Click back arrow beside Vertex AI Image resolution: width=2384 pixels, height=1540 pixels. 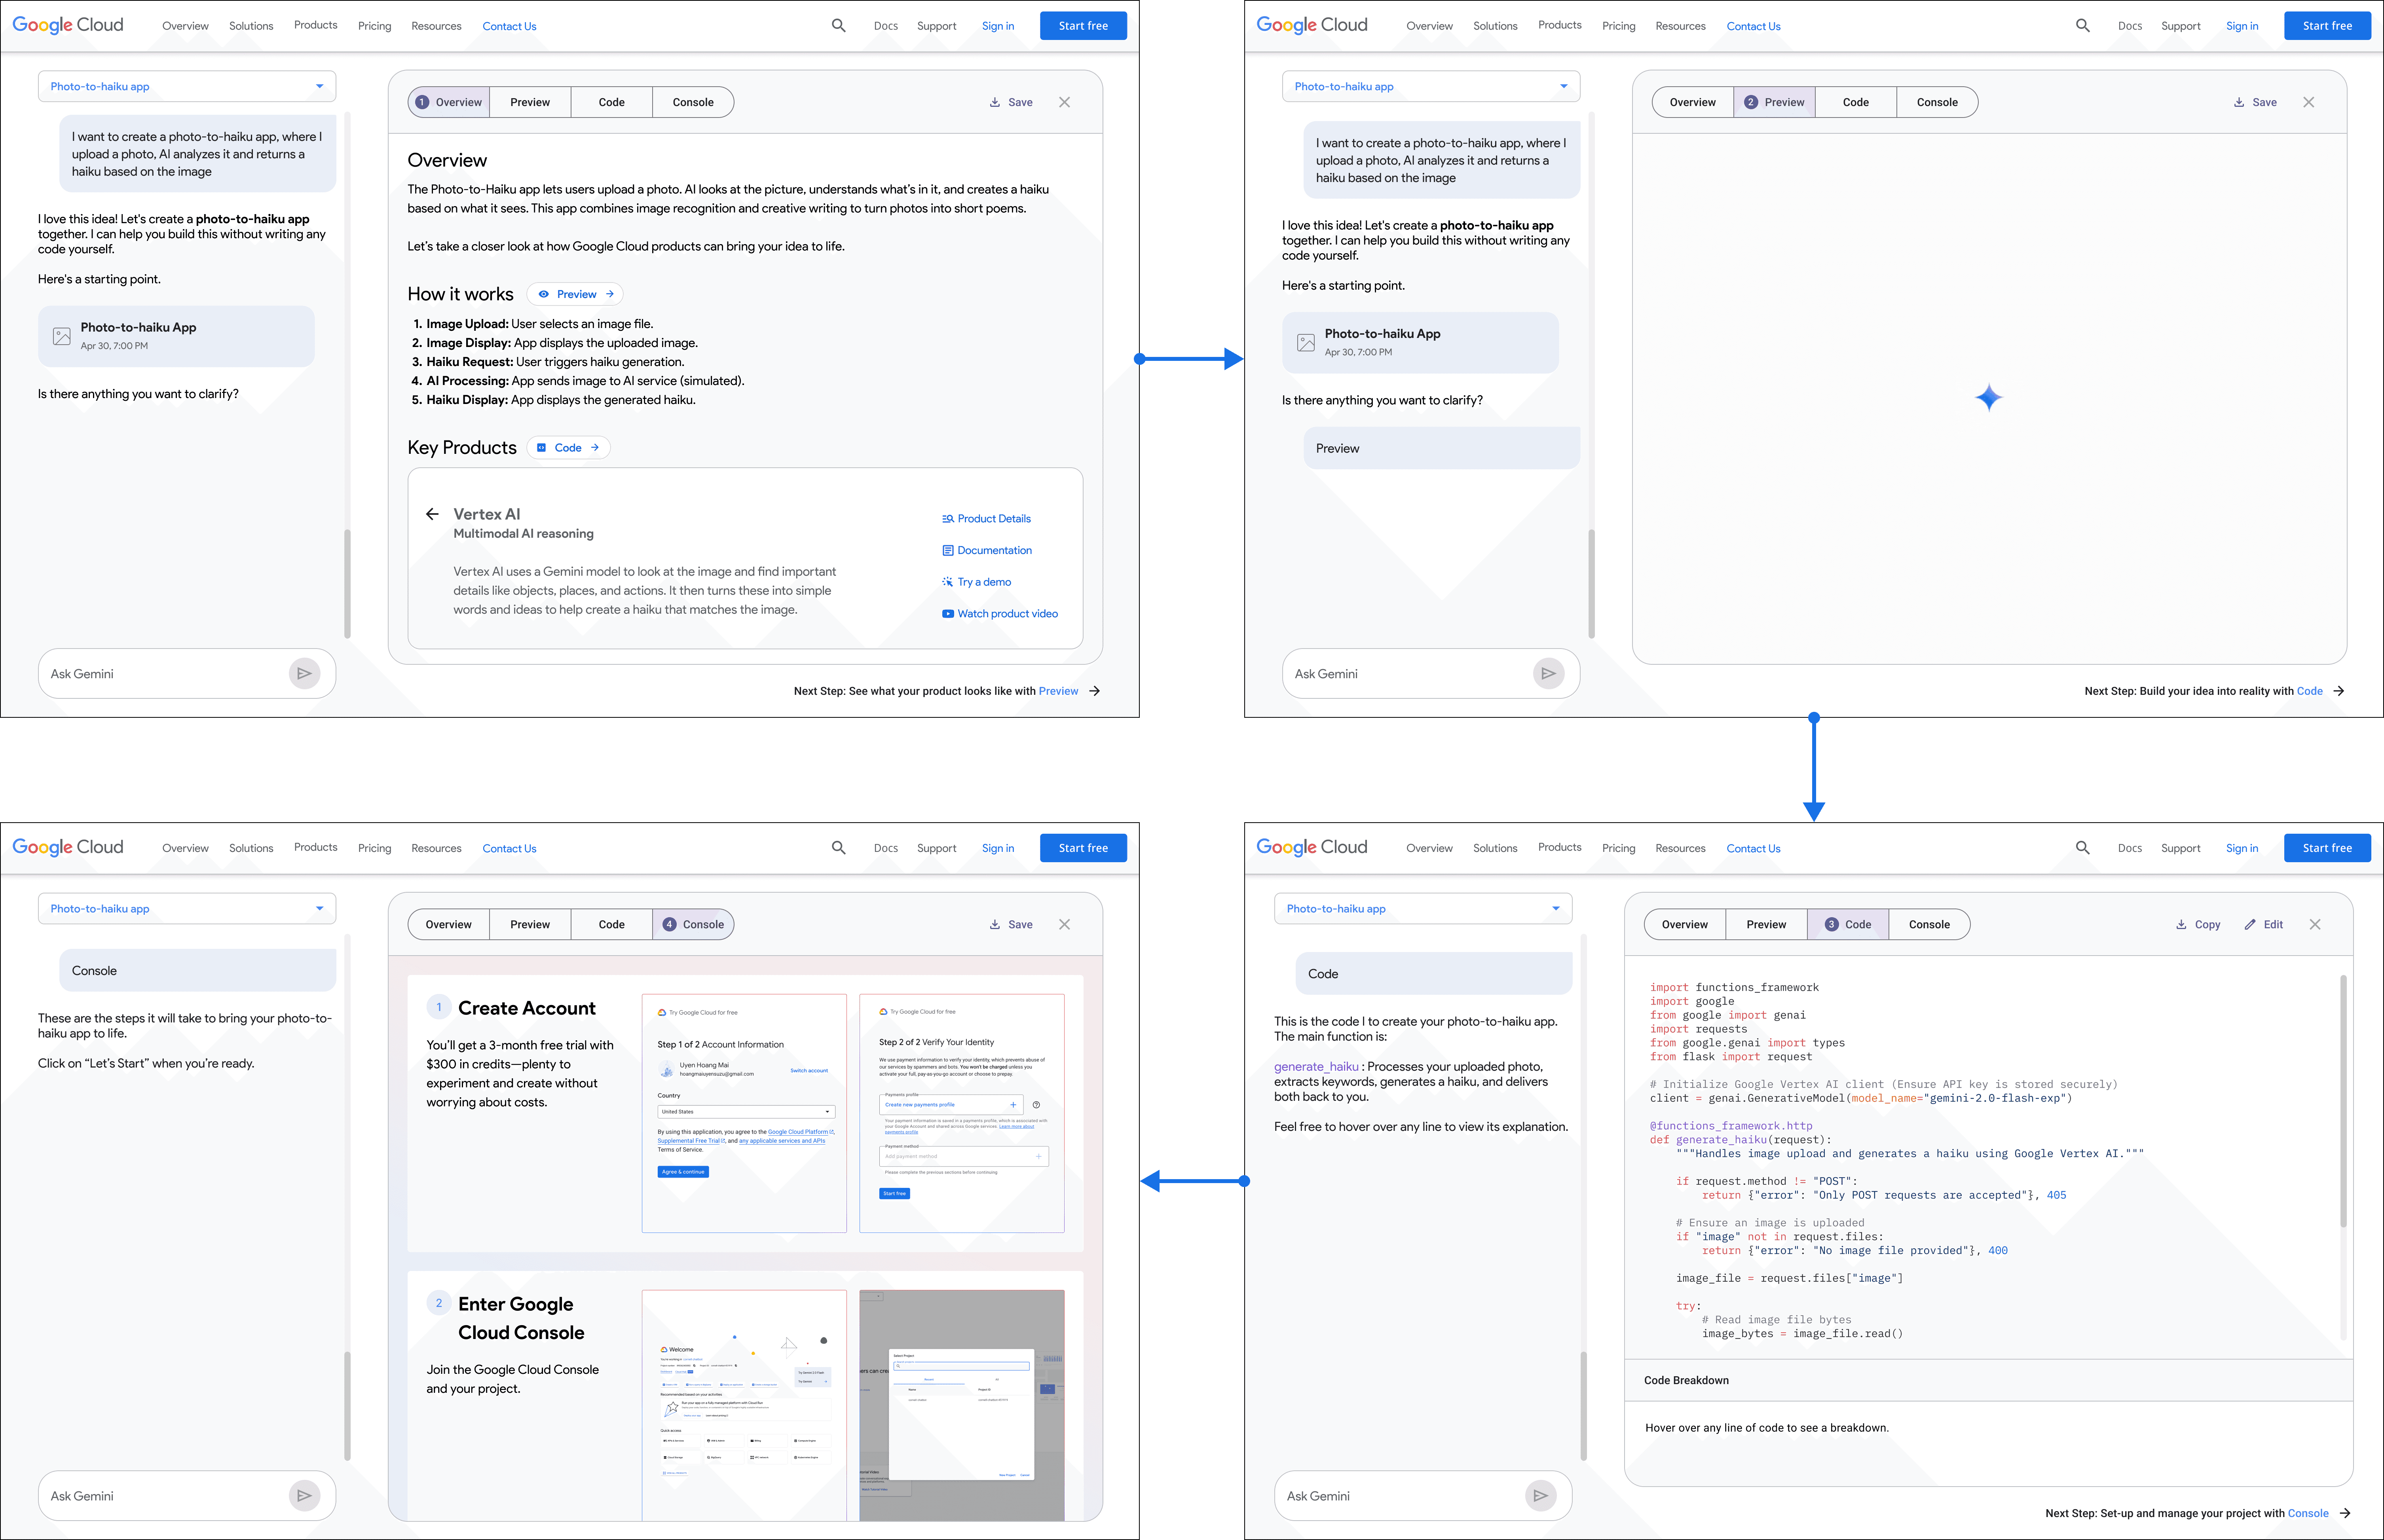pos(432,514)
